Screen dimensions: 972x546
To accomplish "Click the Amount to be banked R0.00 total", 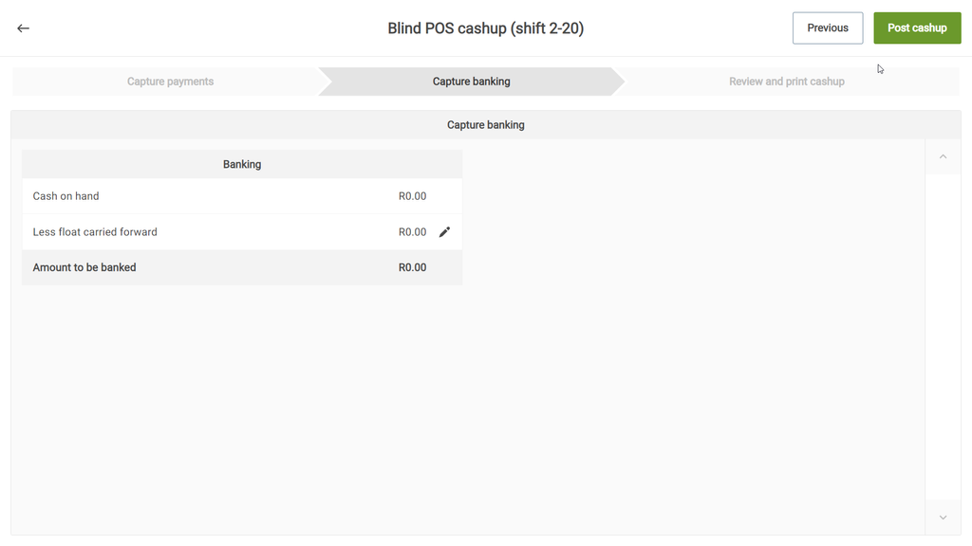I will click(x=412, y=267).
